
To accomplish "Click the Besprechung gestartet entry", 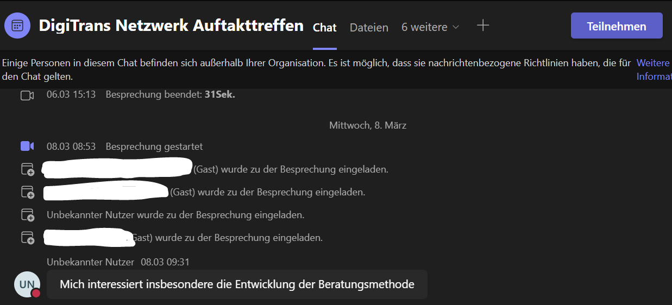I will click(154, 147).
